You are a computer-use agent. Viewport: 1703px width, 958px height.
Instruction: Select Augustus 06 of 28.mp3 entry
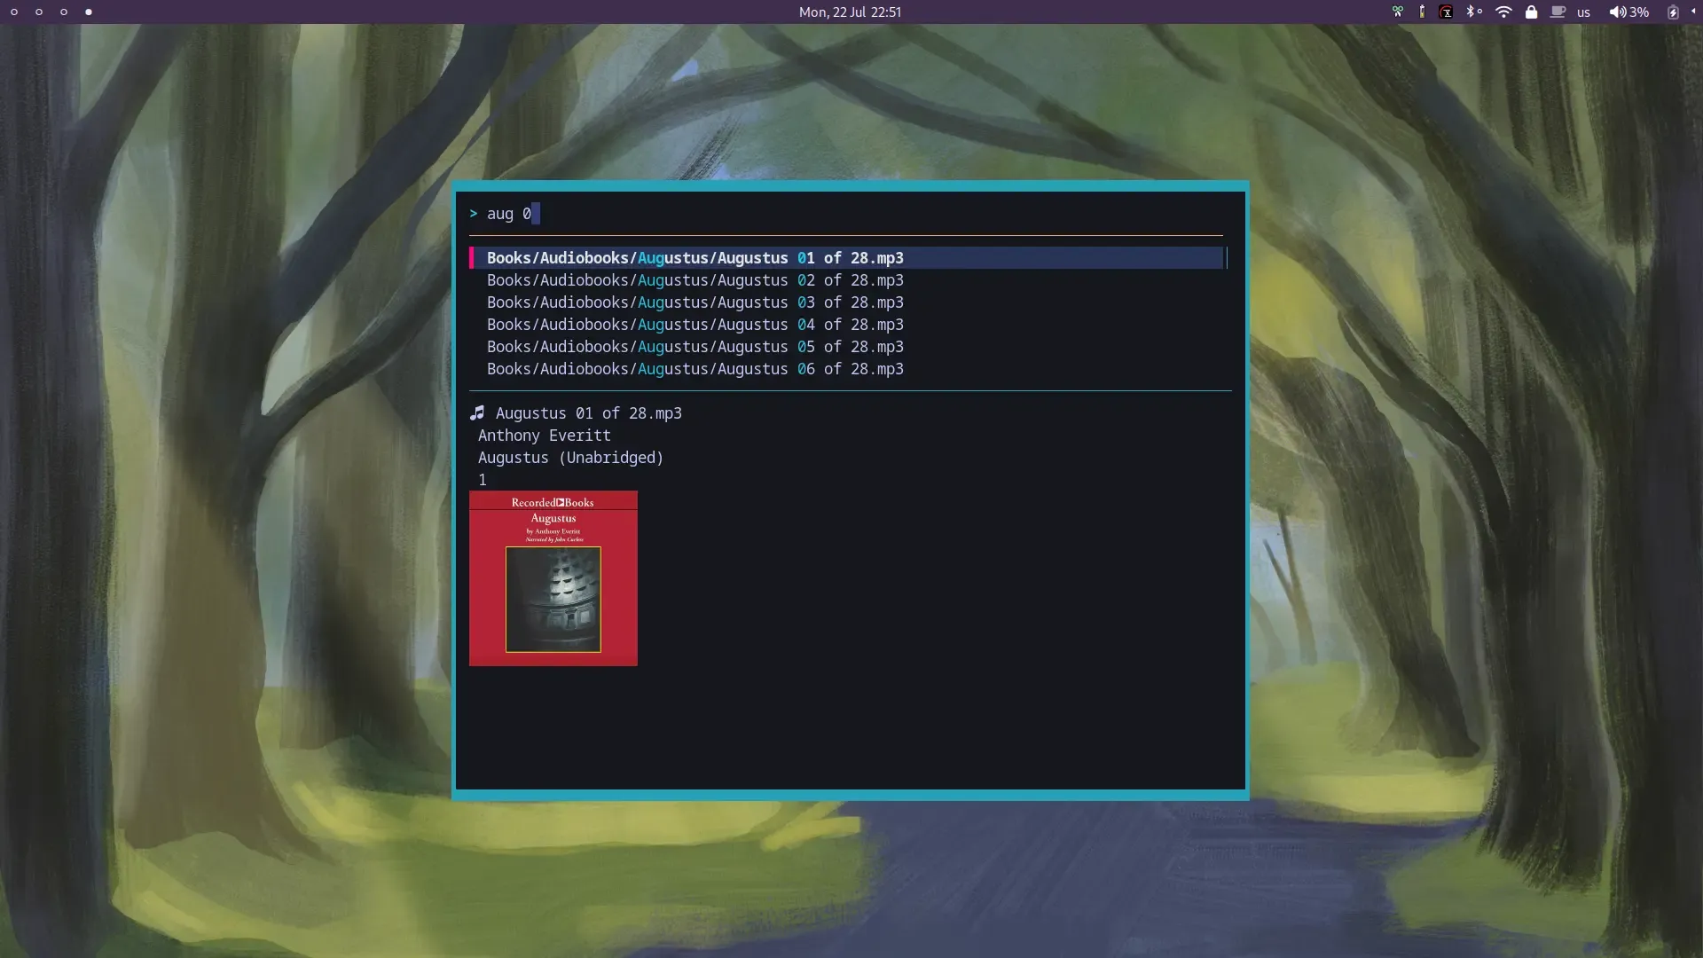coord(695,369)
